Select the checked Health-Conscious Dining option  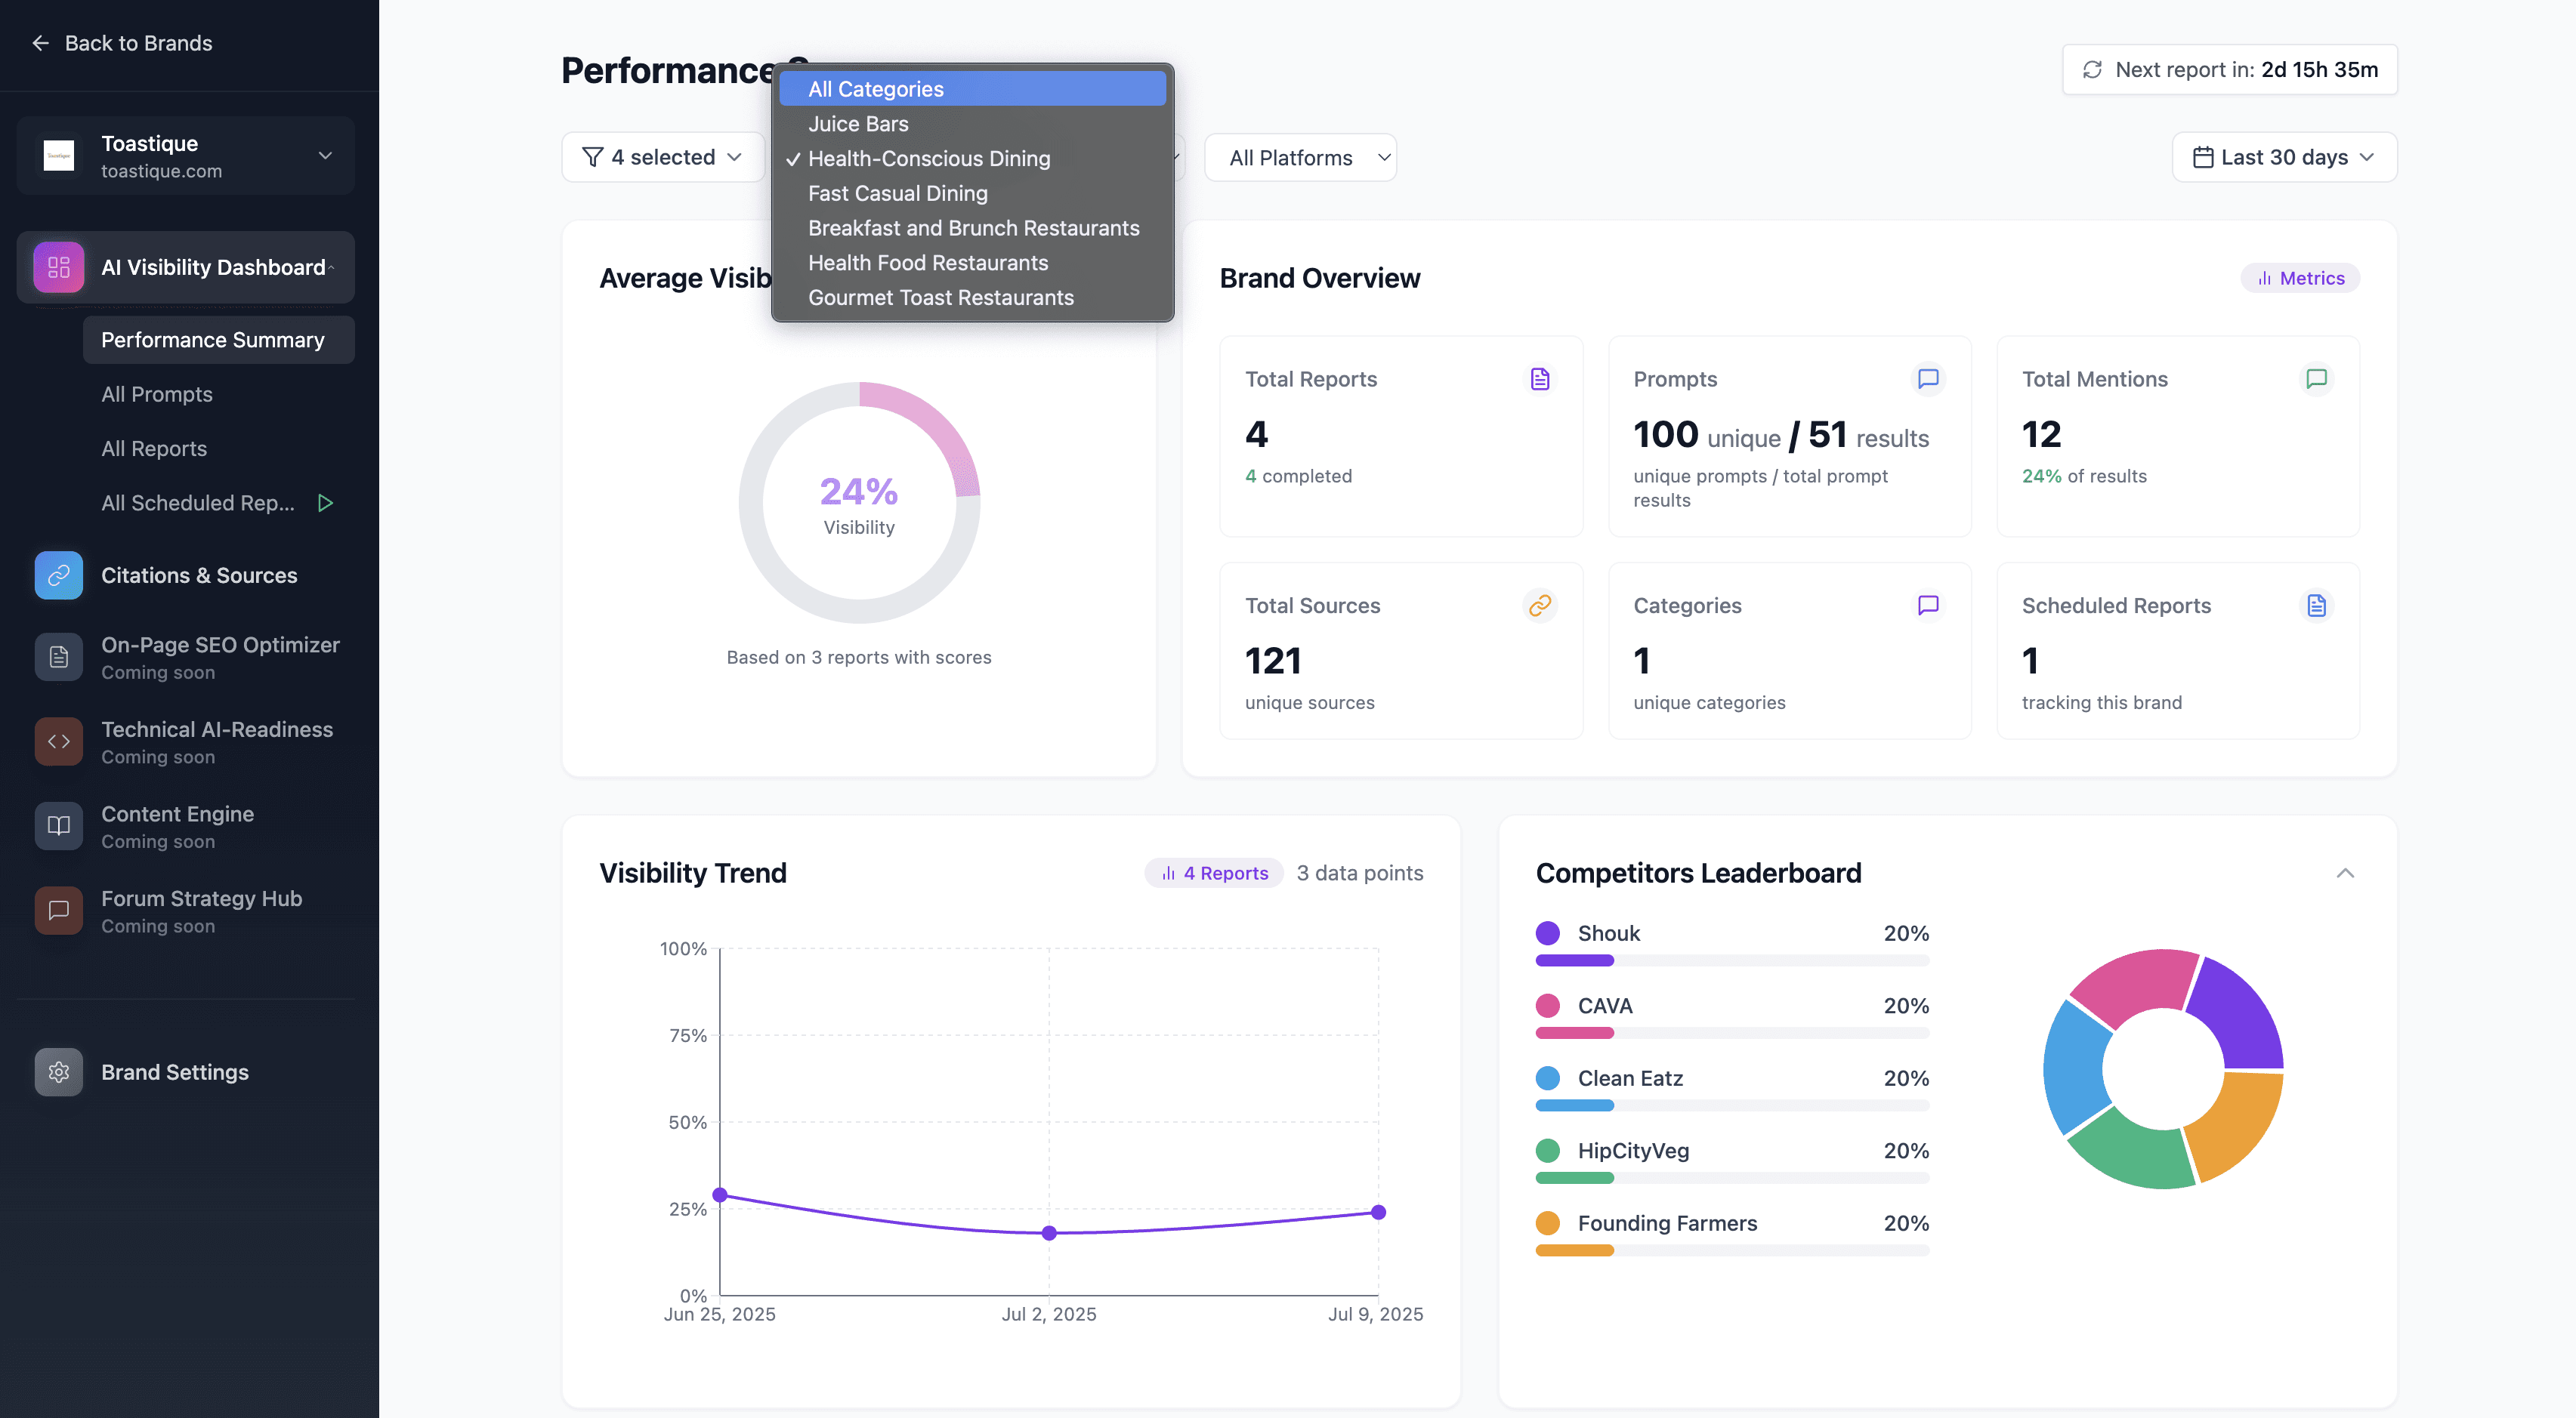click(928, 159)
